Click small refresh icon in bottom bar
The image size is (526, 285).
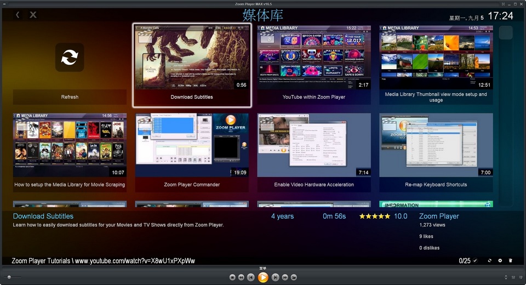(489, 261)
